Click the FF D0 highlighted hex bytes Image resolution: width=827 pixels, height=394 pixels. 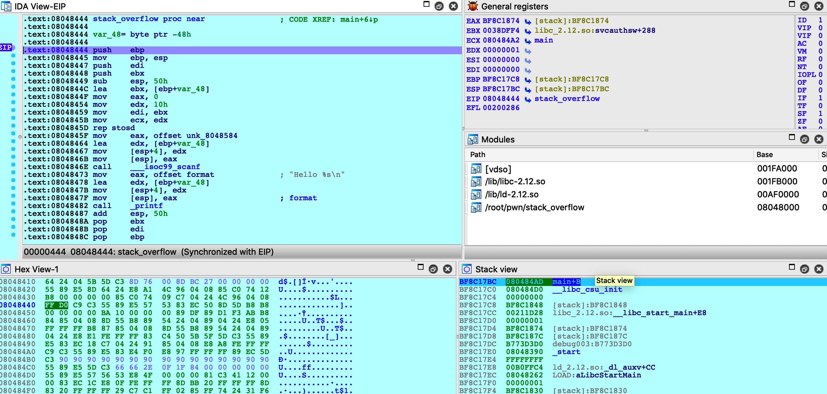coord(56,305)
